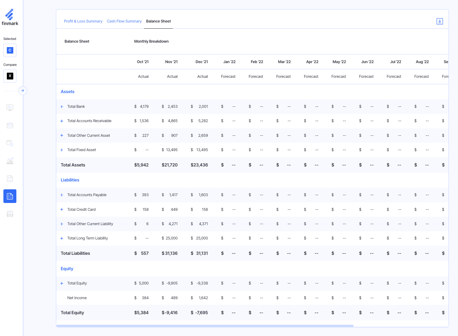Open the payroll calendar icon in sidebar
This screenshot has width=458, height=336.
click(10, 143)
